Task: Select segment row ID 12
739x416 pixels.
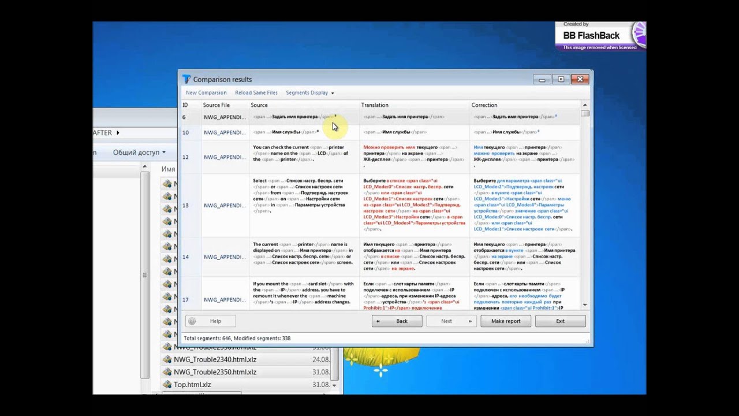Action: [381, 157]
